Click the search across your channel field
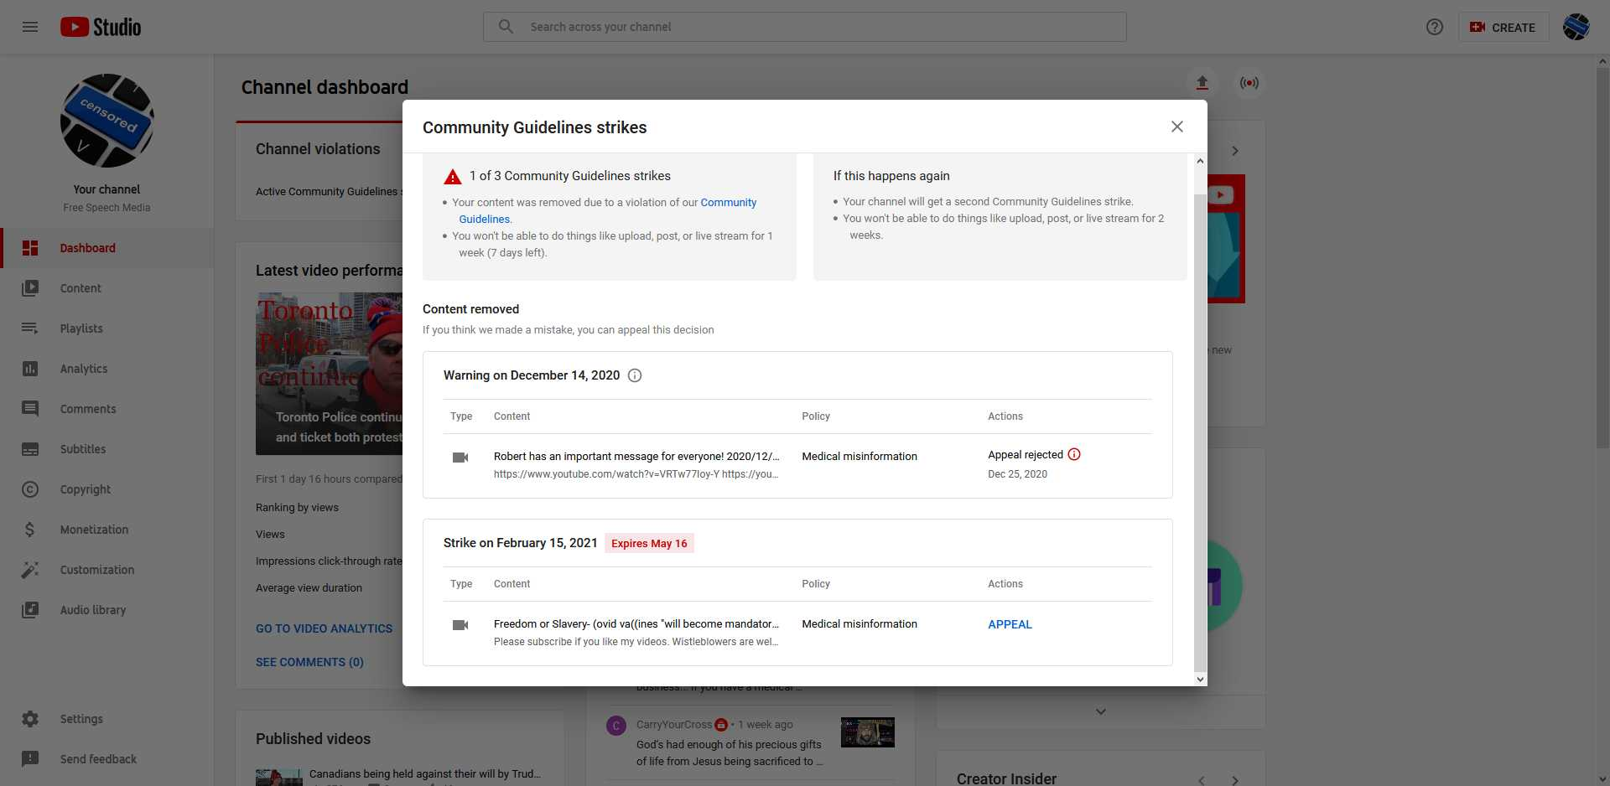Viewport: 1610px width, 786px height. [805, 27]
